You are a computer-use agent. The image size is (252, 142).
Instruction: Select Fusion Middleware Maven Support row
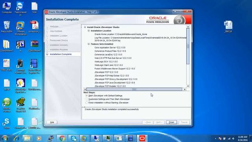click(115, 69)
